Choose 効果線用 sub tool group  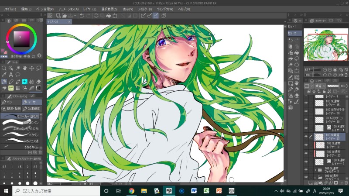(x=32, y=109)
